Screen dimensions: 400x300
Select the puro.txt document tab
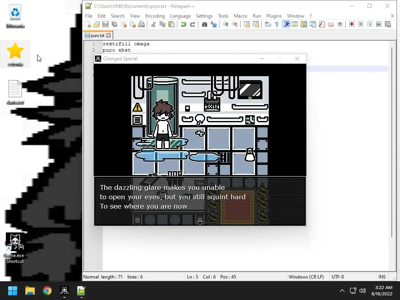pos(98,36)
